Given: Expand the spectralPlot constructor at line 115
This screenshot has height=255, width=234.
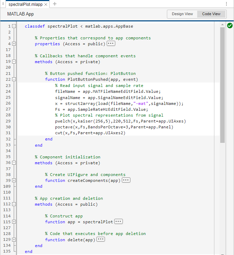Looking at the screenshot, I should click(x=14, y=222).
